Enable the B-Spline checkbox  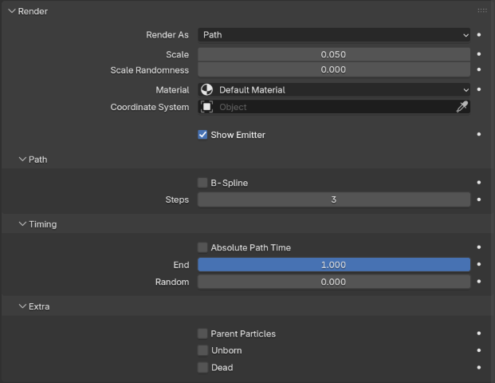click(202, 183)
